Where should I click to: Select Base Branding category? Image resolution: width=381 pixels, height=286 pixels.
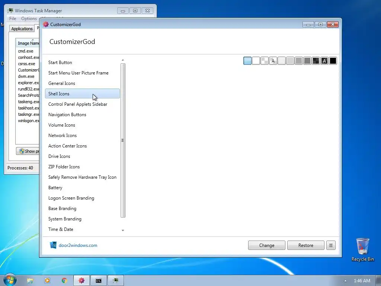tap(82, 209)
